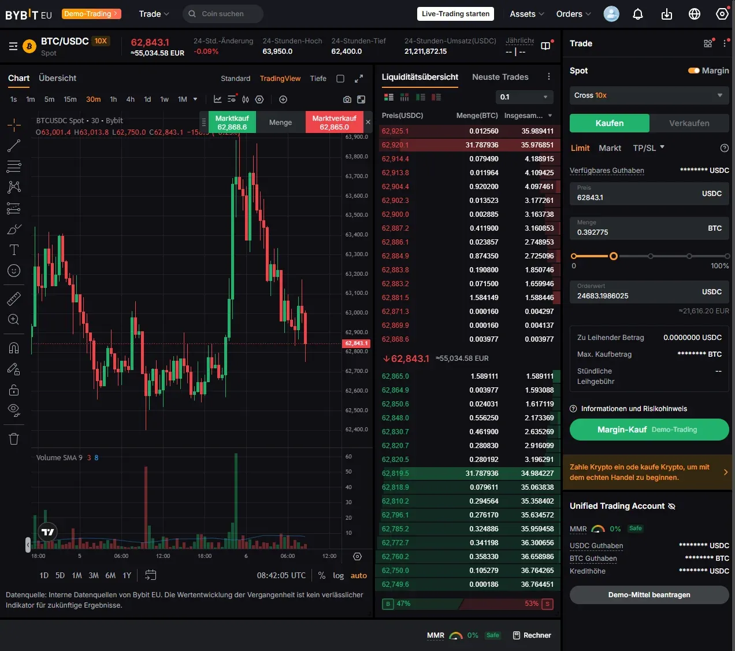Viewport: 735px width, 651px height.
Task: Expand the 0.1 price grouping dropdown
Action: [x=524, y=97]
